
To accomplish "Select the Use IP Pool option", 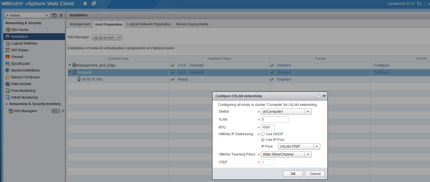I will coord(263,140).
